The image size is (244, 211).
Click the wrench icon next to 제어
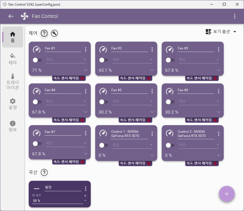coord(54,33)
